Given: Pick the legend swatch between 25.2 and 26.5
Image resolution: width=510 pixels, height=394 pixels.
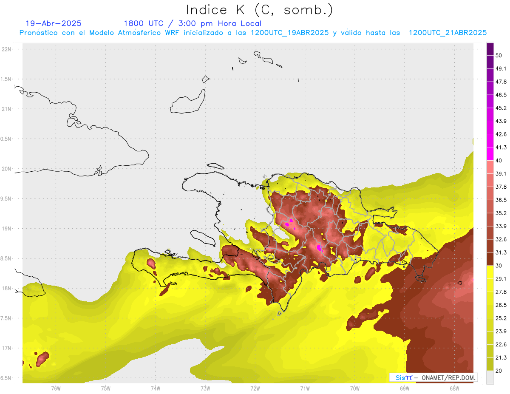Looking at the screenshot, I should pyautogui.click(x=490, y=312).
